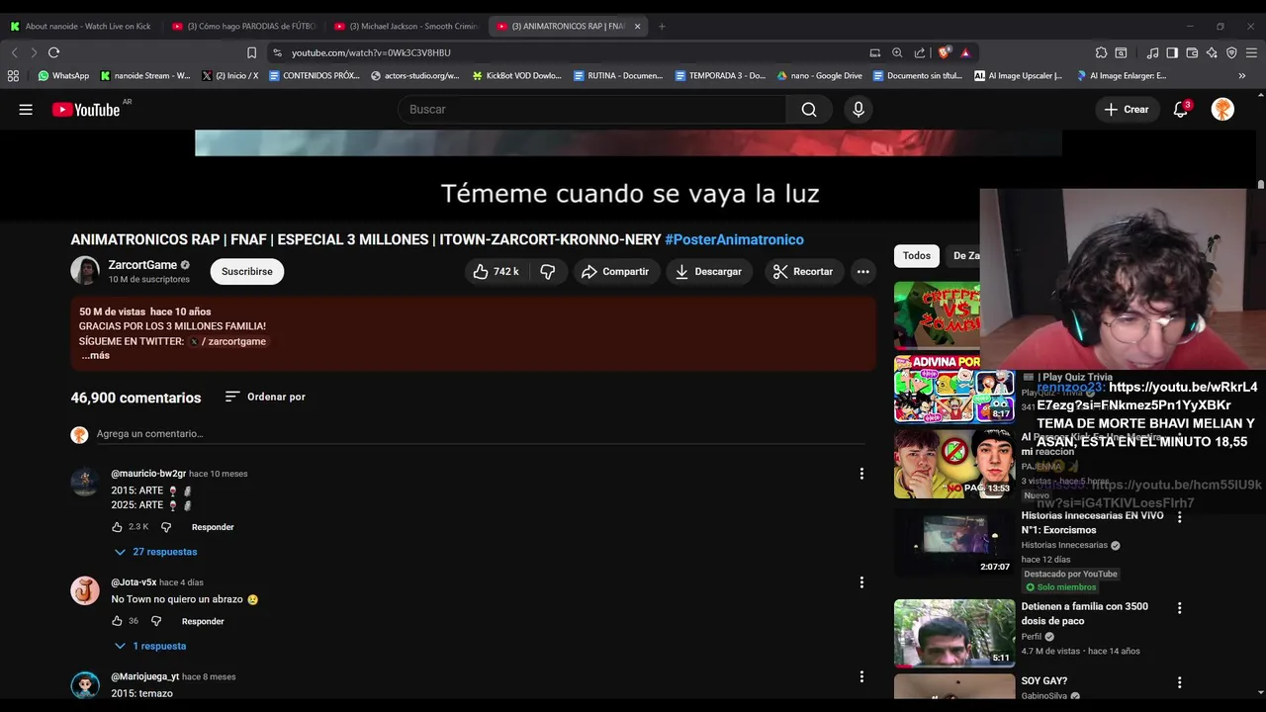Viewport: 1266px width, 712px height.
Task: Click the Descargar download button
Action: coord(709,272)
